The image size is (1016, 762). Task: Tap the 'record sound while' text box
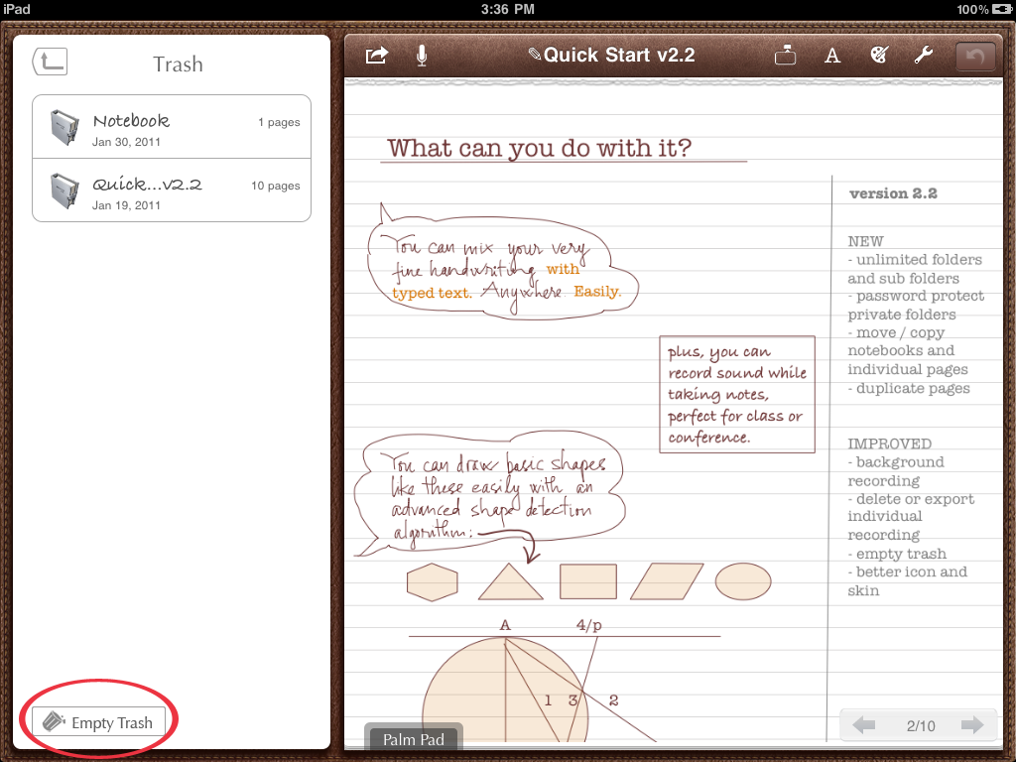tap(737, 394)
